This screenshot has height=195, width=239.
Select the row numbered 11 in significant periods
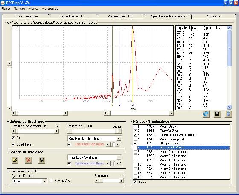point(181,169)
